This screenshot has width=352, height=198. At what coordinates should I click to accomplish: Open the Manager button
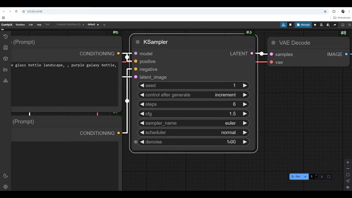point(303,25)
